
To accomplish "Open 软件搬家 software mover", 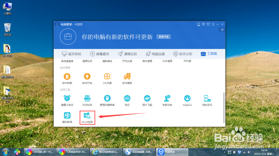I will [127, 79].
